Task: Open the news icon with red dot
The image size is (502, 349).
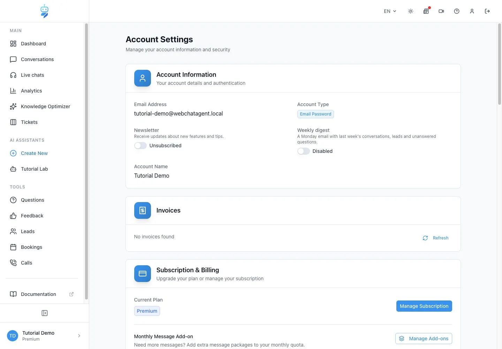Action: (x=426, y=11)
